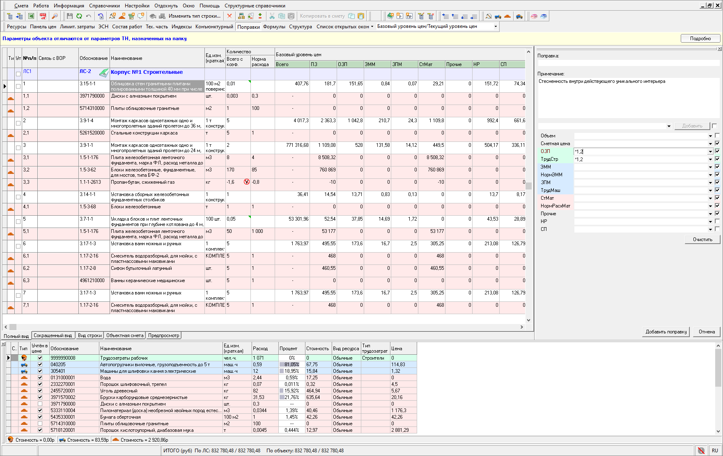Click 'Изменить тип строки...' toolbar button
The image size is (723, 456).
(195, 16)
